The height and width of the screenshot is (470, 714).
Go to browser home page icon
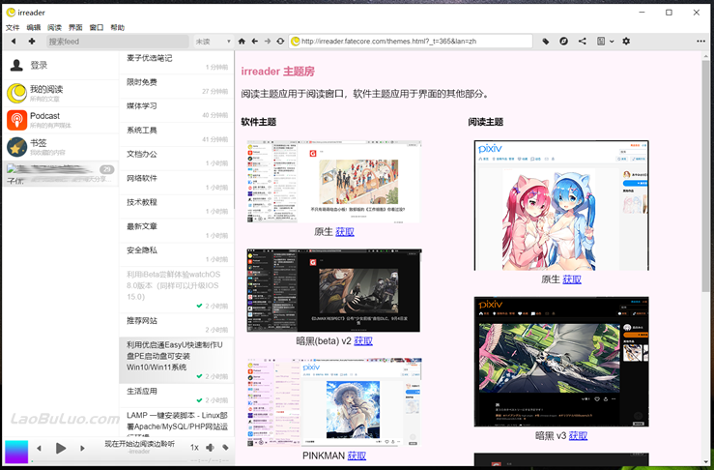[242, 41]
